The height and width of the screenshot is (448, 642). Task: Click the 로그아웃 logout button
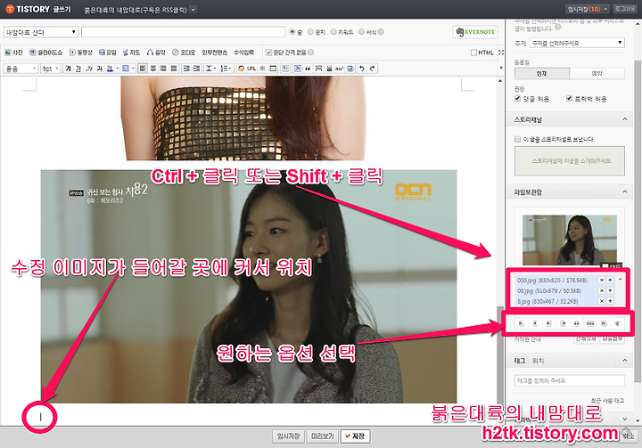coord(625,9)
